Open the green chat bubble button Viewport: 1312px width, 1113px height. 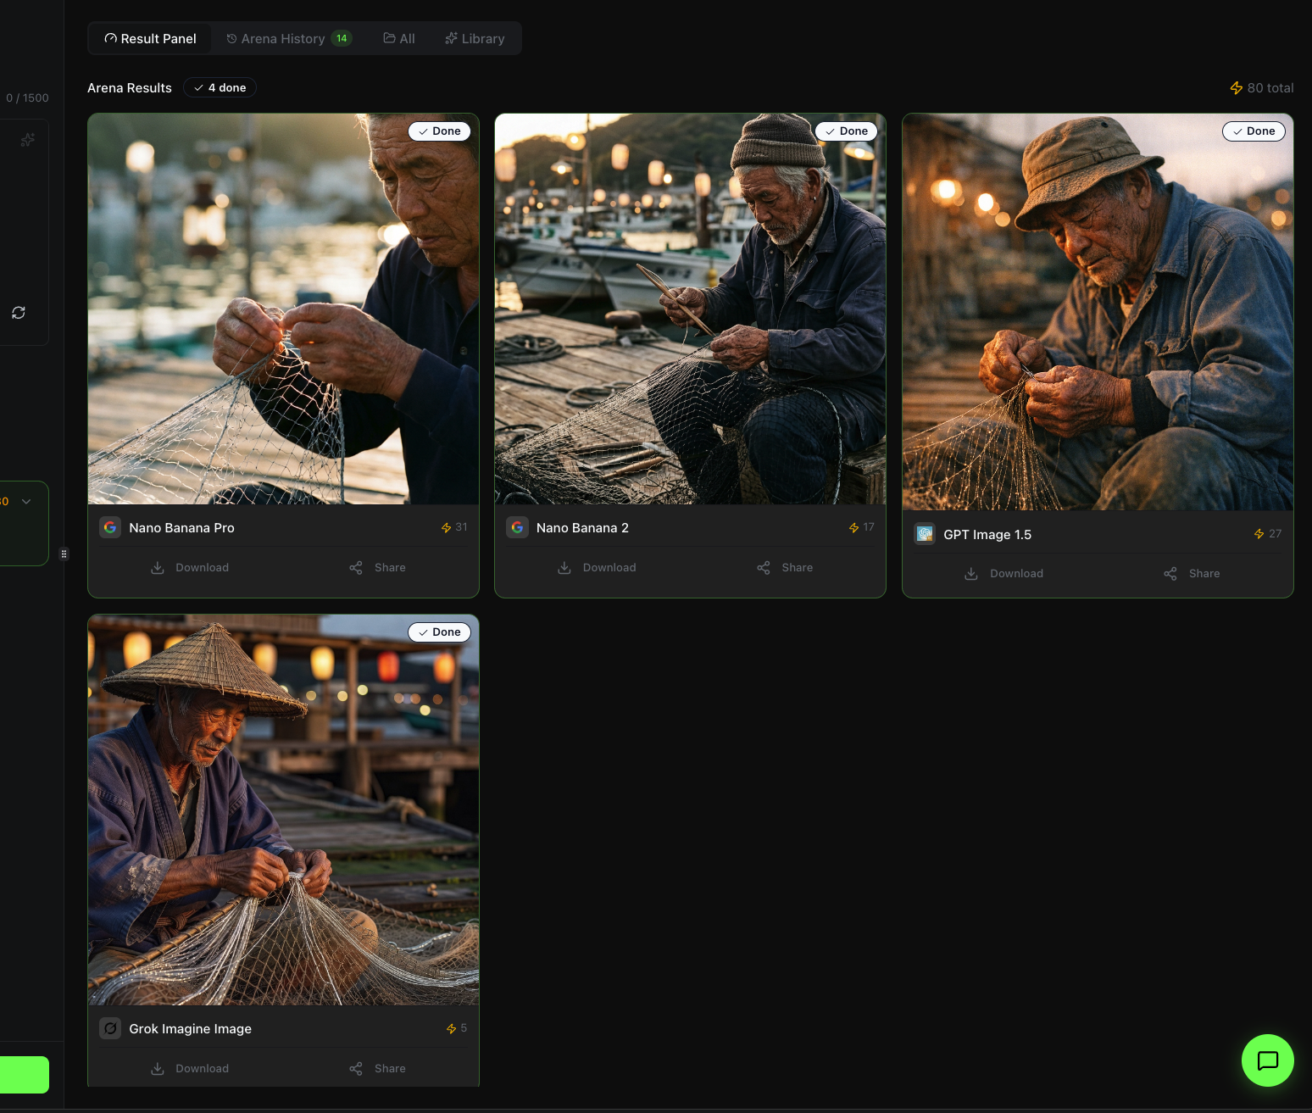[x=1267, y=1060]
